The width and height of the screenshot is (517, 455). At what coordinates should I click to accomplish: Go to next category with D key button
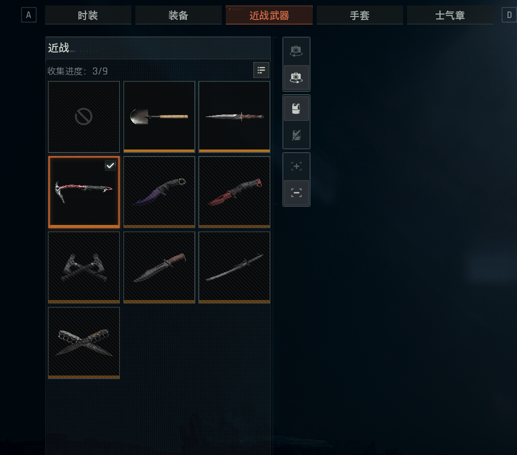coord(509,15)
